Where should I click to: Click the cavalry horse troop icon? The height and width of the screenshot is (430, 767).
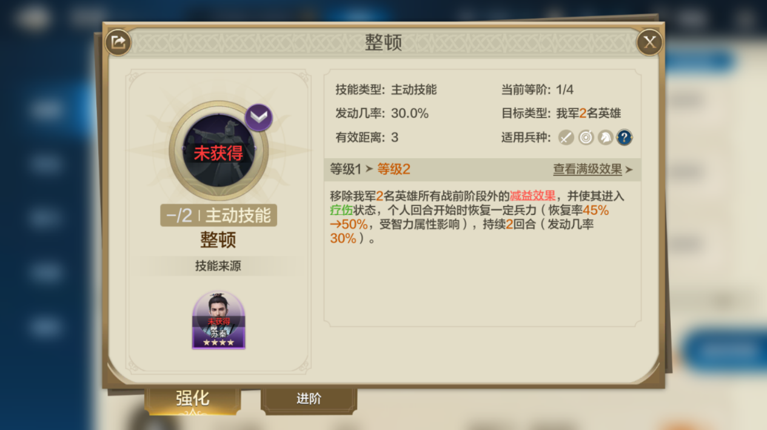(605, 137)
